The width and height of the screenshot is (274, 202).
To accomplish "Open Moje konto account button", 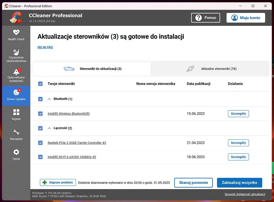I will coord(246,18).
